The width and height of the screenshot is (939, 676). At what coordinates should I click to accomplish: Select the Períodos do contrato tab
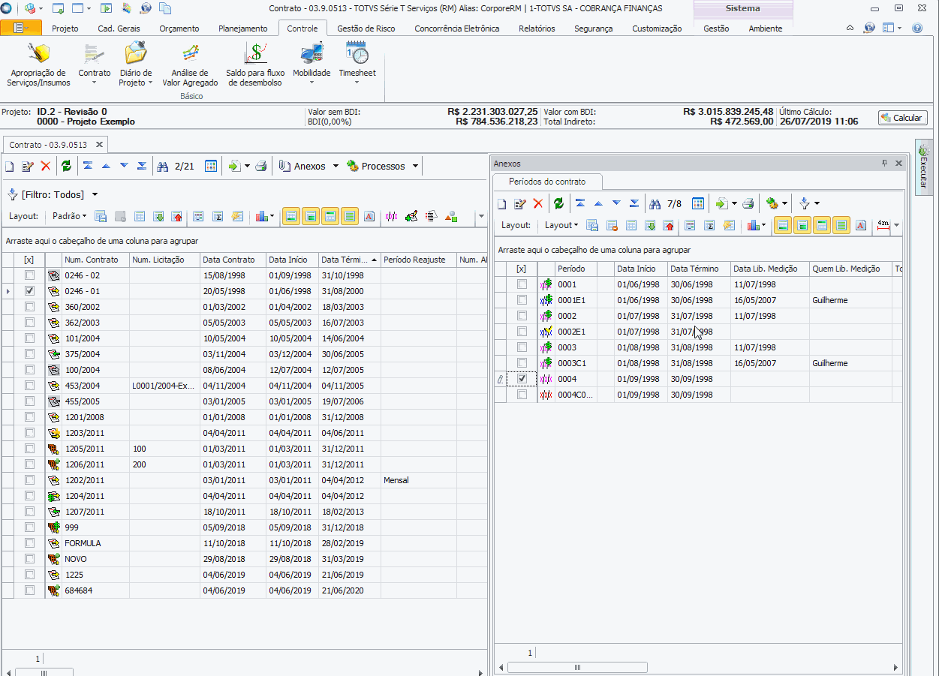click(547, 182)
